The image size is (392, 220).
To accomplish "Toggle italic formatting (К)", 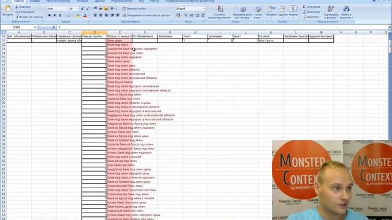I will pyautogui.click(x=55, y=15).
